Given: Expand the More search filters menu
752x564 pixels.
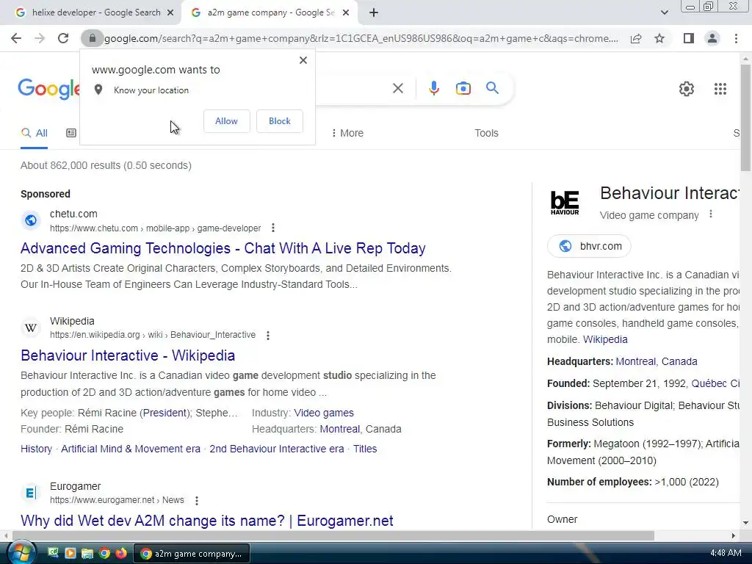Looking at the screenshot, I should [347, 133].
